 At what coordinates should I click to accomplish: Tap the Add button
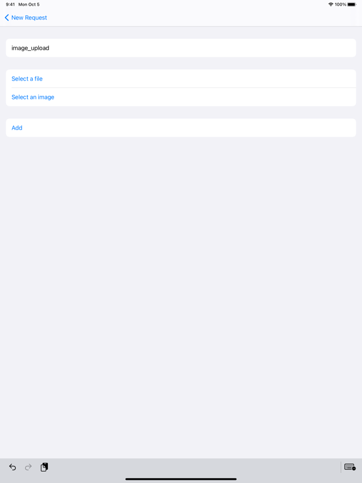[x=181, y=128]
